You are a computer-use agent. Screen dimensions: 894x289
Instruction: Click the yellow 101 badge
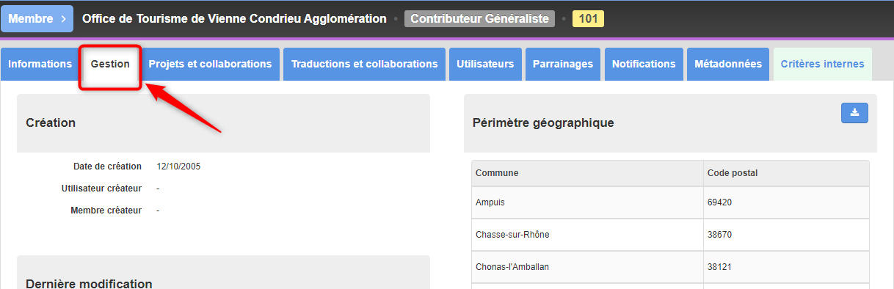tap(588, 19)
